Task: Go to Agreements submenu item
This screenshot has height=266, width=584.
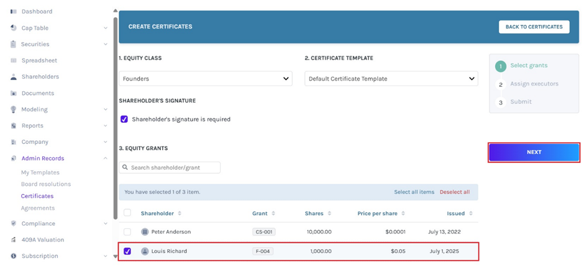Action: coord(38,208)
